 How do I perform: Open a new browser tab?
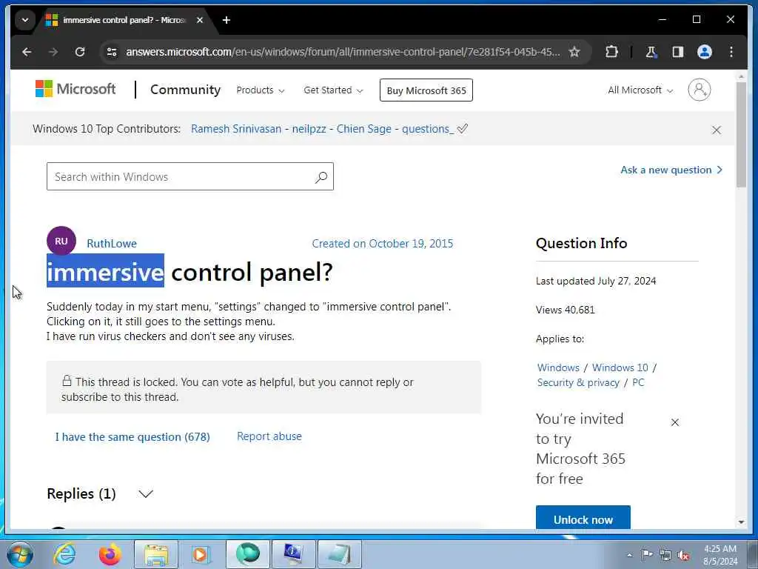[x=227, y=20]
